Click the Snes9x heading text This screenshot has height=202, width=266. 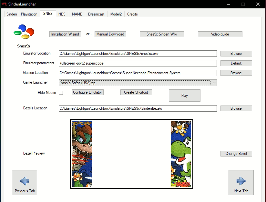[24, 46]
